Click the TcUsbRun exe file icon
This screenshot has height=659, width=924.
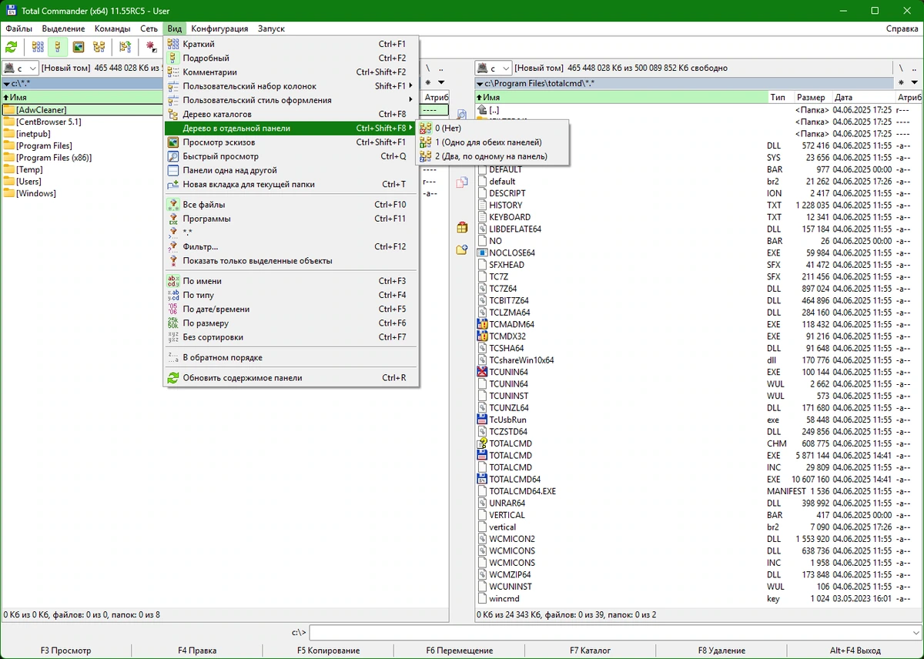(483, 420)
